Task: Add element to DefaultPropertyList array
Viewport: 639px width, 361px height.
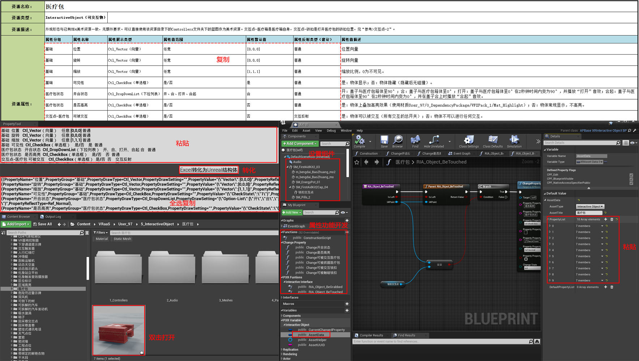Action: (606, 287)
